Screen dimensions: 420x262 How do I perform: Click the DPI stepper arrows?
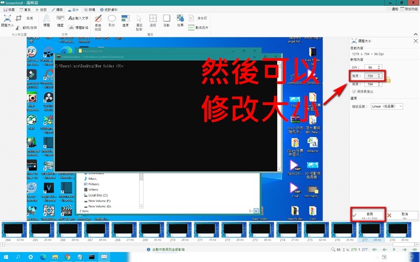point(379,67)
